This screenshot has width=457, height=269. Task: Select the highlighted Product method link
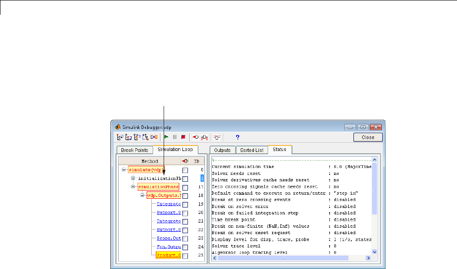click(169, 255)
